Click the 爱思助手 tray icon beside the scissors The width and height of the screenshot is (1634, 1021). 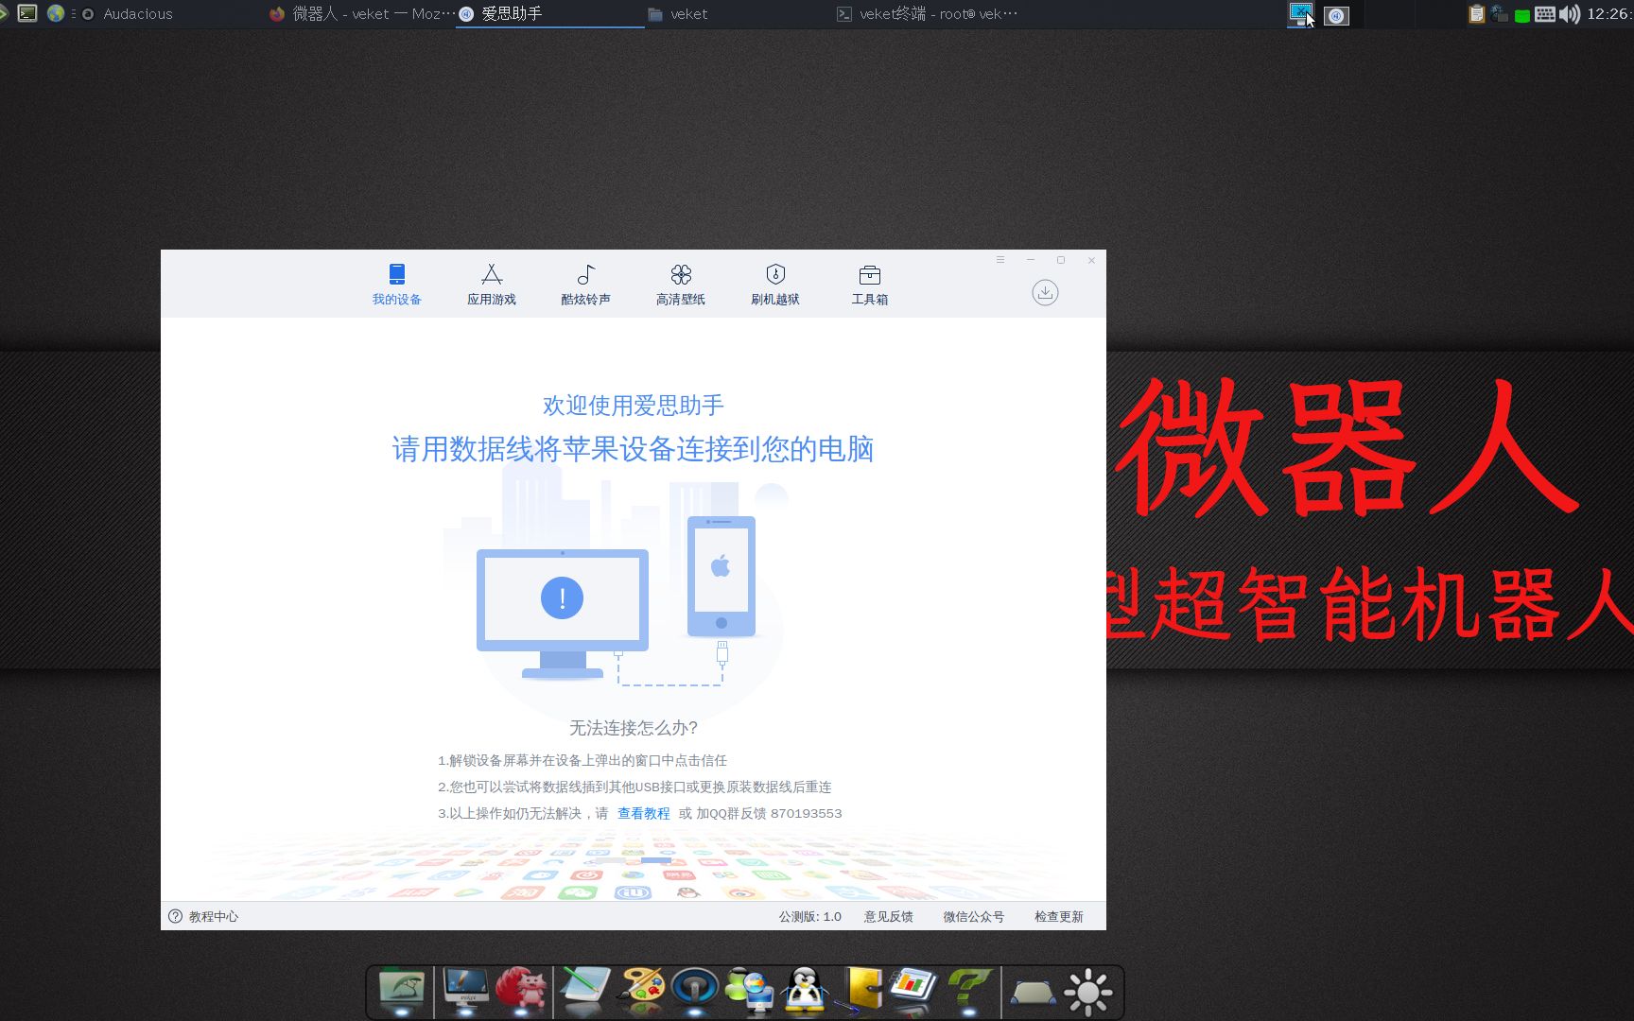[1336, 15]
